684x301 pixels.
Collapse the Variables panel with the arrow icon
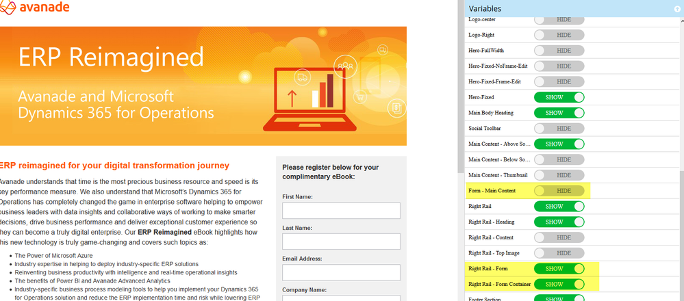click(x=676, y=9)
